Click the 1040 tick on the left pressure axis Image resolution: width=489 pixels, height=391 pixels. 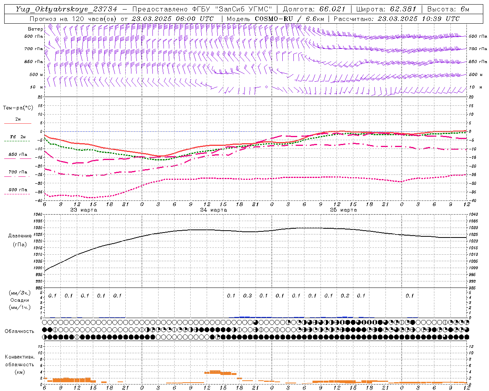point(37,215)
